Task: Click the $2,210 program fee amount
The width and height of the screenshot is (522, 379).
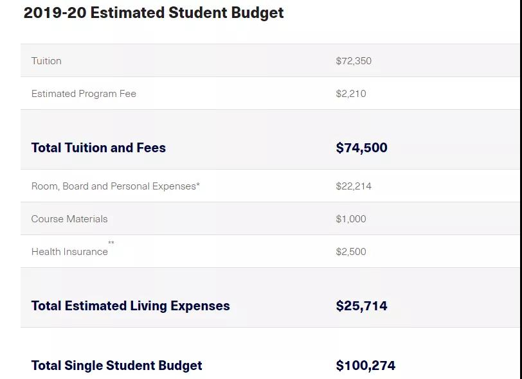Action: coord(351,94)
